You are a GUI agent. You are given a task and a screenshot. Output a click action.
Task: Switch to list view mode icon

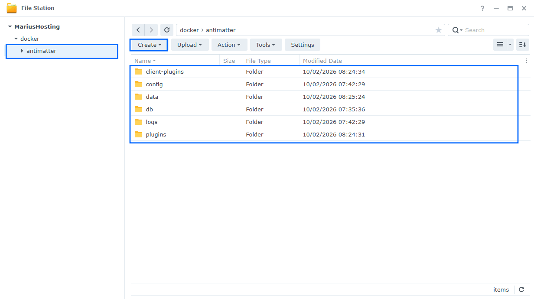(500, 45)
